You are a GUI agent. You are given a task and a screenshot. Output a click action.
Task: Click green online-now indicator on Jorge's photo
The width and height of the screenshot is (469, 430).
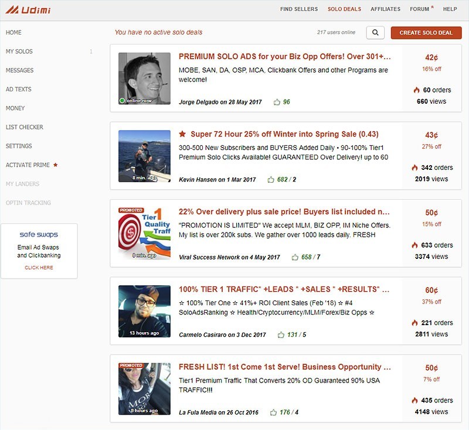pyautogui.click(x=122, y=101)
